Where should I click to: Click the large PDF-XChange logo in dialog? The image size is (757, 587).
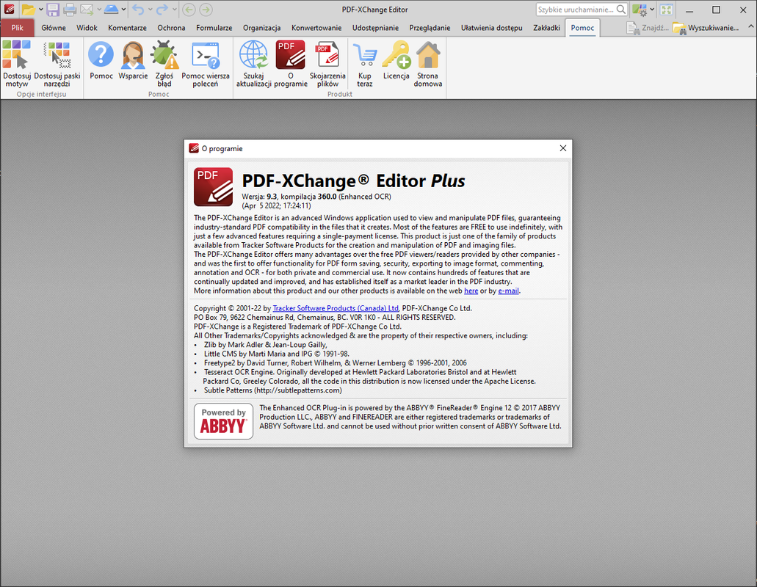[214, 186]
